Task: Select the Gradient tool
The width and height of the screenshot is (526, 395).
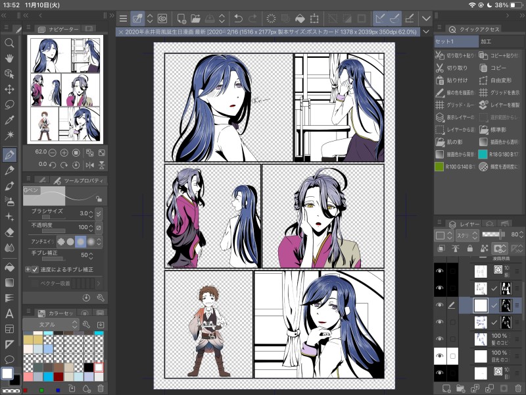Action: coord(9,283)
